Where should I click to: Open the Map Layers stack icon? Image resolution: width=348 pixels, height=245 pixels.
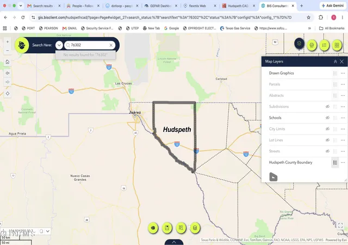point(299,44)
